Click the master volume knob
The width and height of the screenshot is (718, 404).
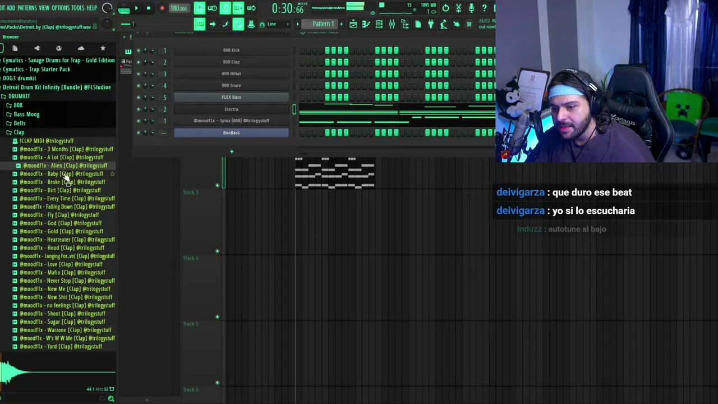coord(107,8)
